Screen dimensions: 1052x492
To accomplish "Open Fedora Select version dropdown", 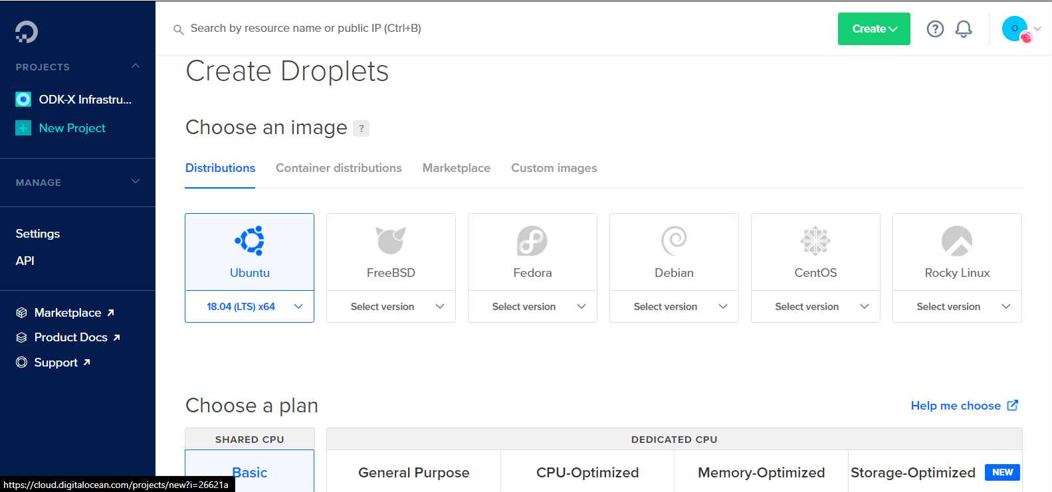I will (532, 307).
